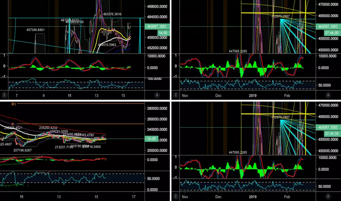Screen dimensions: 341x201
Task: Click the Z timezone button in the top-left chart
Action: coord(4,95)
